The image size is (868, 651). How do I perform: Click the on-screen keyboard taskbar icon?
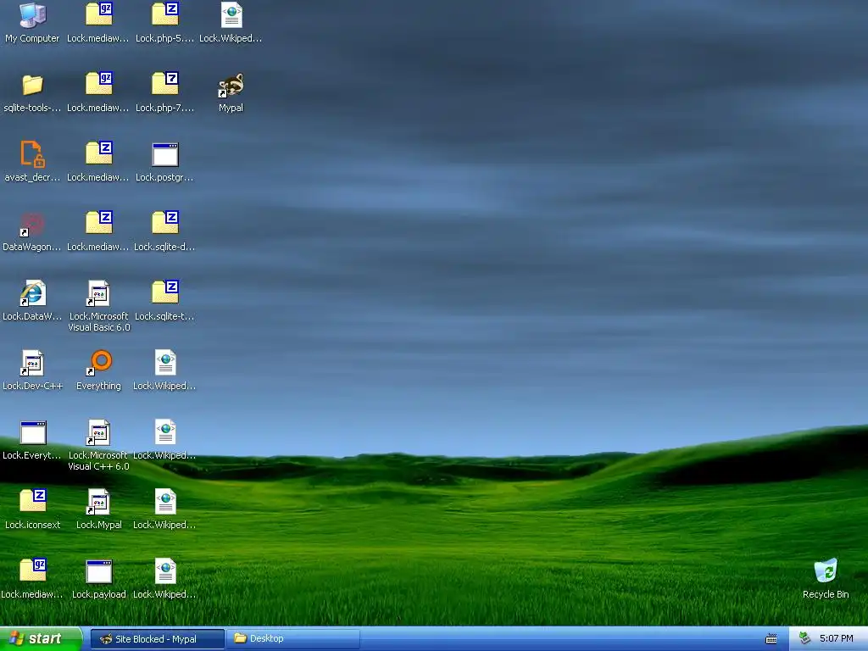click(771, 639)
